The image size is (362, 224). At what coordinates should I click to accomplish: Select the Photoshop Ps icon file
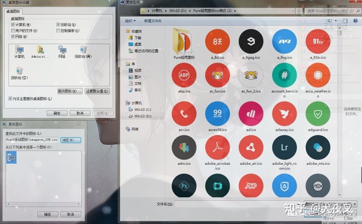pyautogui.click(x=184, y=185)
